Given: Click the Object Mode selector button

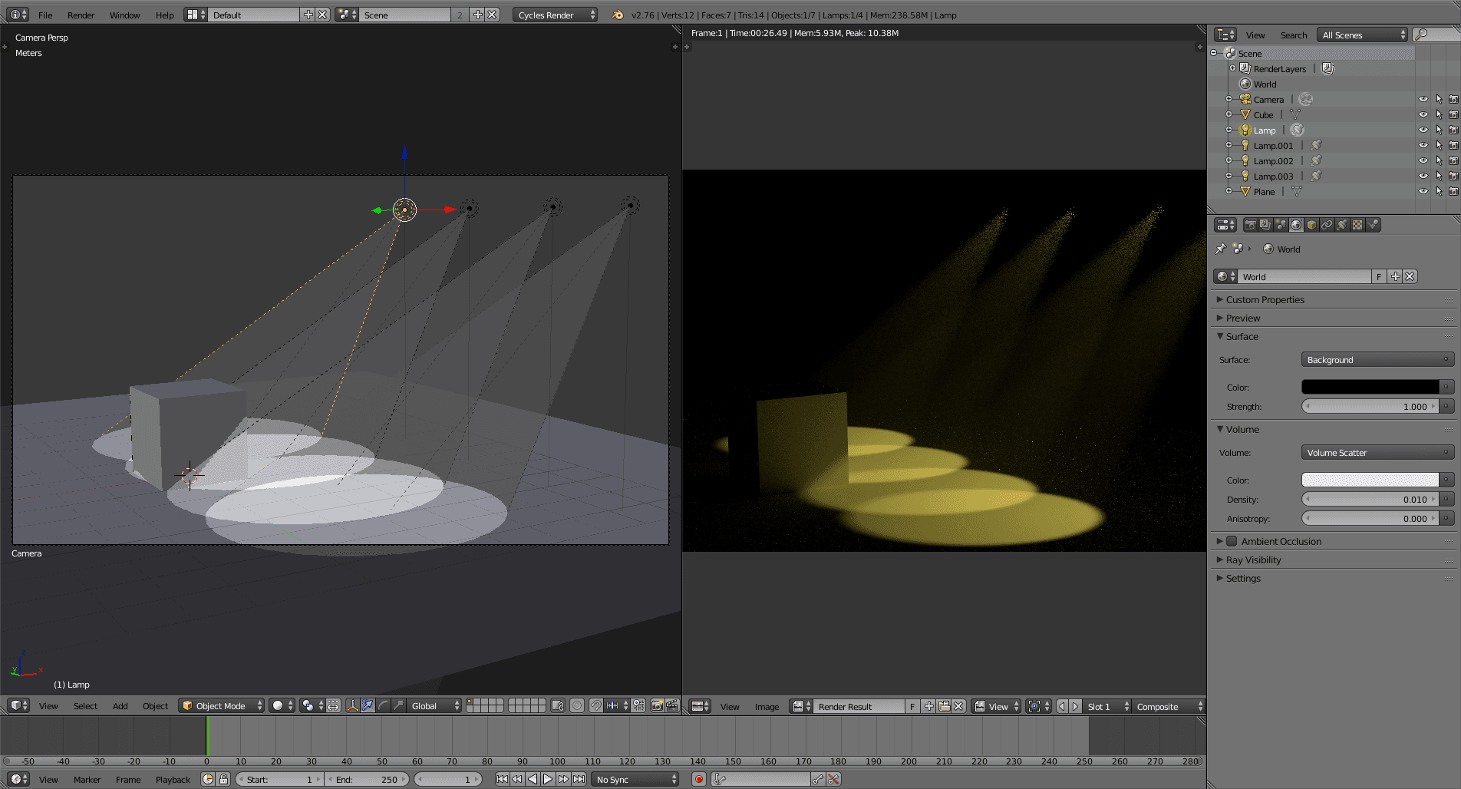Looking at the screenshot, I should click(222, 705).
